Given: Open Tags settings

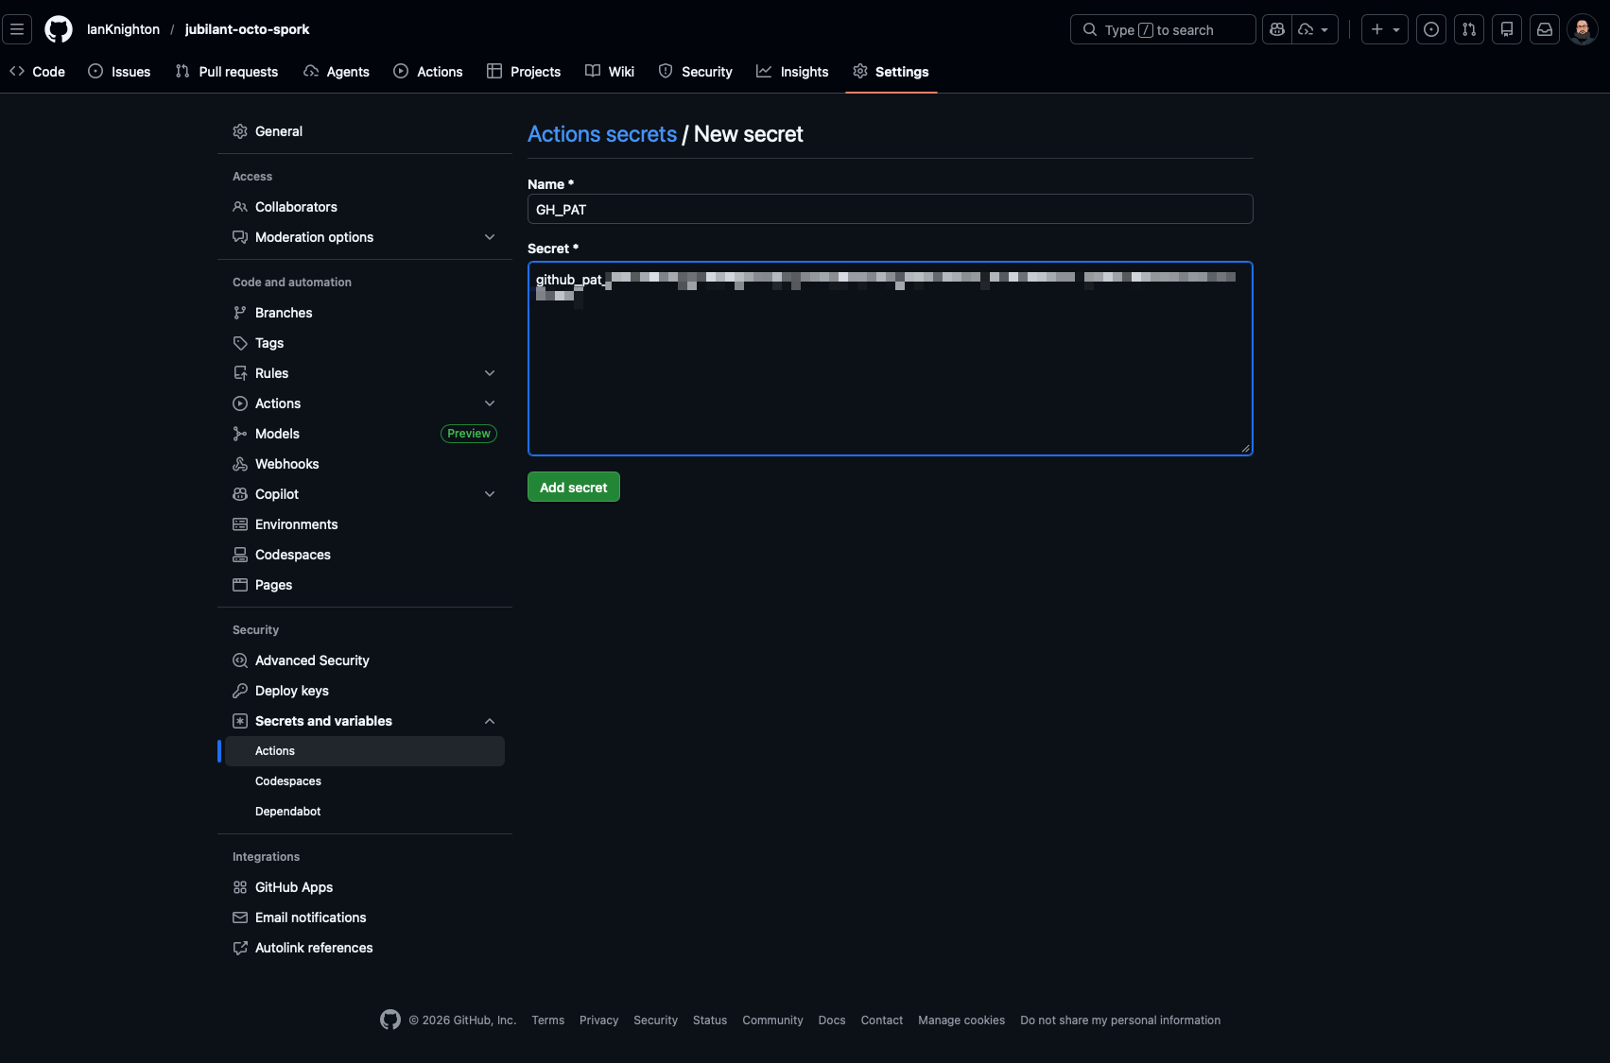Looking at the screenshot, I should [x=365, y=343].
